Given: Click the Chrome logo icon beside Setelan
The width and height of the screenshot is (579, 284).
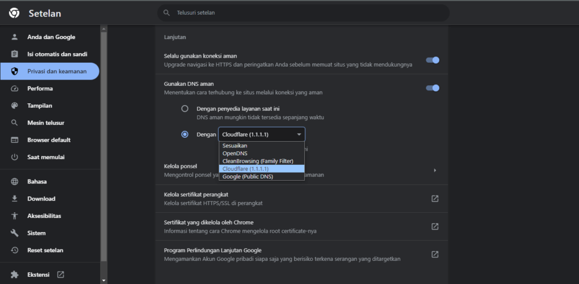Looking at the screenshot, I should click(14, 14).
